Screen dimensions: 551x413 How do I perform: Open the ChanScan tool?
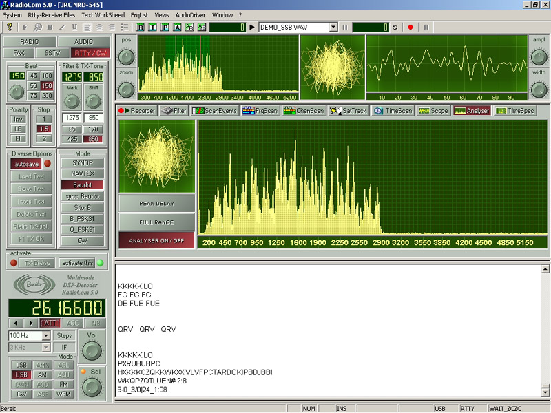point(304,111)
